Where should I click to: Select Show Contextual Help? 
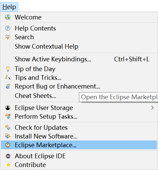tap(47, 46)
